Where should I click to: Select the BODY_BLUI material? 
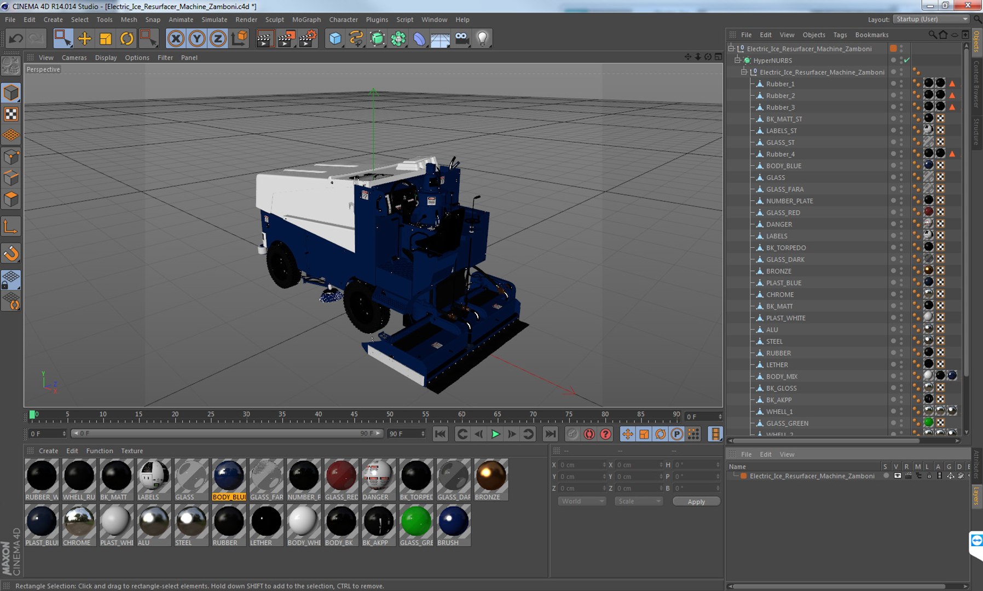(229, 479)
